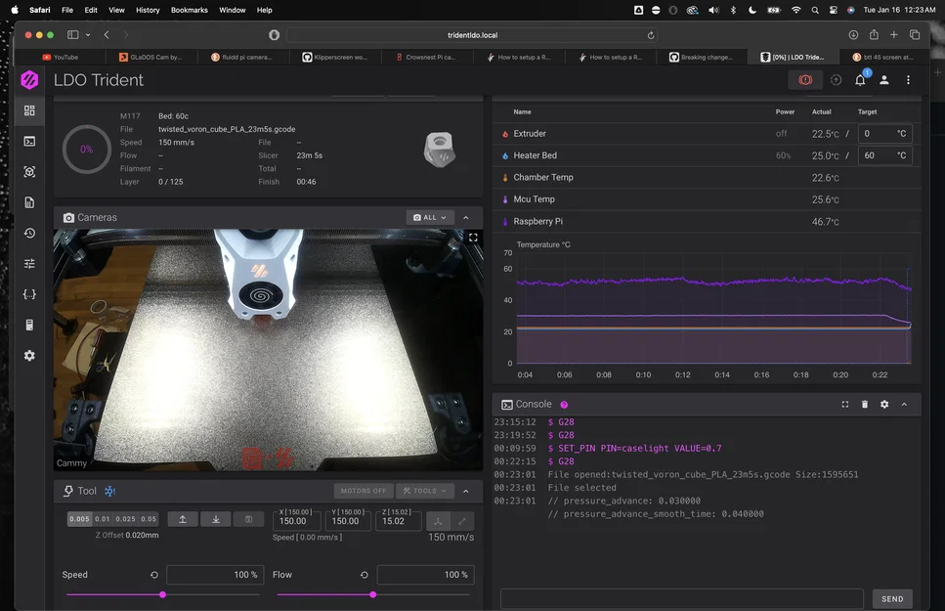Open the Tune page from the sidebar
This screenshot has height=611, width=945.
coord(29,264)
